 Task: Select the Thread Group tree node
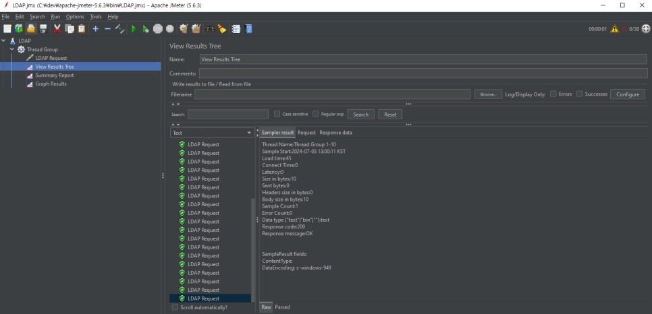tap(43, 49)
